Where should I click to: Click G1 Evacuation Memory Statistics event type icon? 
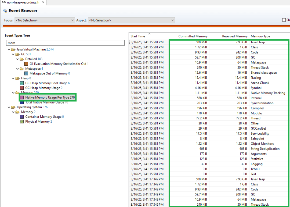(x=26, y=64)
